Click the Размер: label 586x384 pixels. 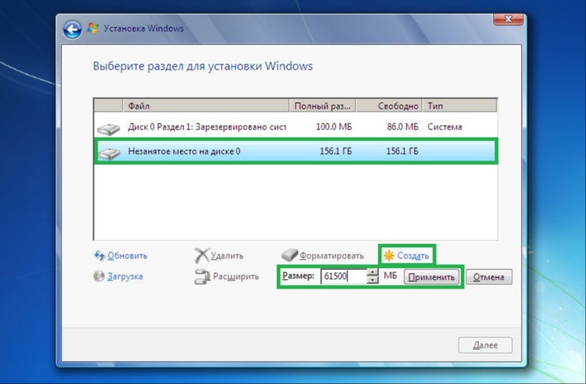pos(299,276)
